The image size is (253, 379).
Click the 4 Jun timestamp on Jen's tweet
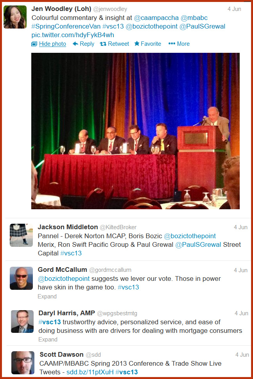pos(234,9)
